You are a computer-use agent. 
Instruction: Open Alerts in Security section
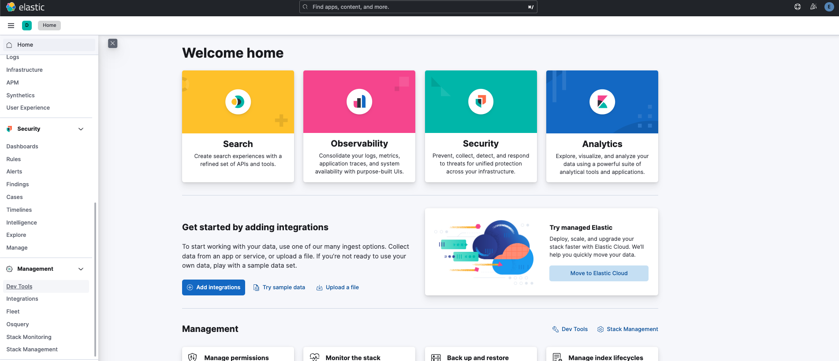(14, 172)
